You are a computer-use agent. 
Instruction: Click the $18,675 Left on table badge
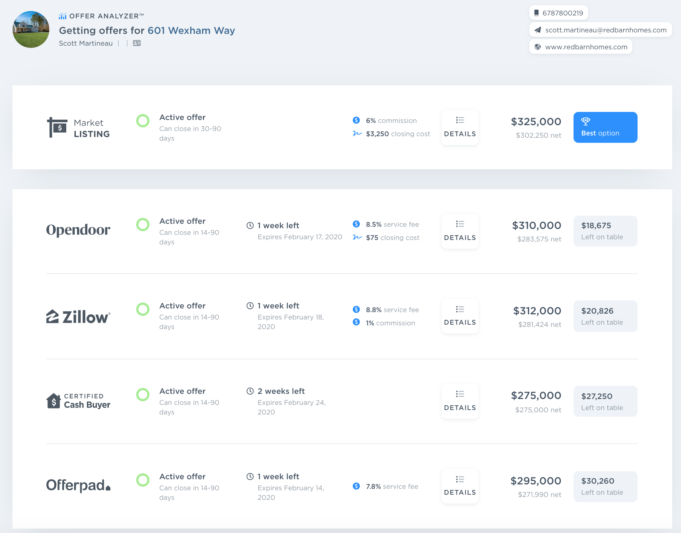coord(606,231)
